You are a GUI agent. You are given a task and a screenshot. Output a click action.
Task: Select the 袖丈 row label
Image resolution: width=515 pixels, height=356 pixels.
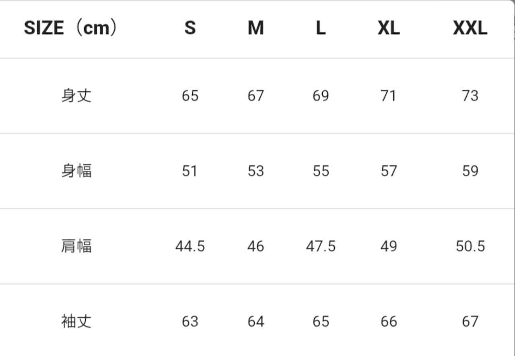coord(76,321)
